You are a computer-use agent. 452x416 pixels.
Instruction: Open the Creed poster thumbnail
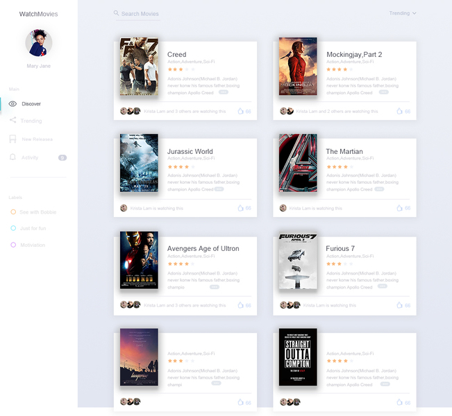pyautogui.click(x=139, y=67)
